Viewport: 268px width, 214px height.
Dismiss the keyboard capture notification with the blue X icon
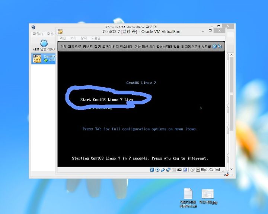pos(214,46)
